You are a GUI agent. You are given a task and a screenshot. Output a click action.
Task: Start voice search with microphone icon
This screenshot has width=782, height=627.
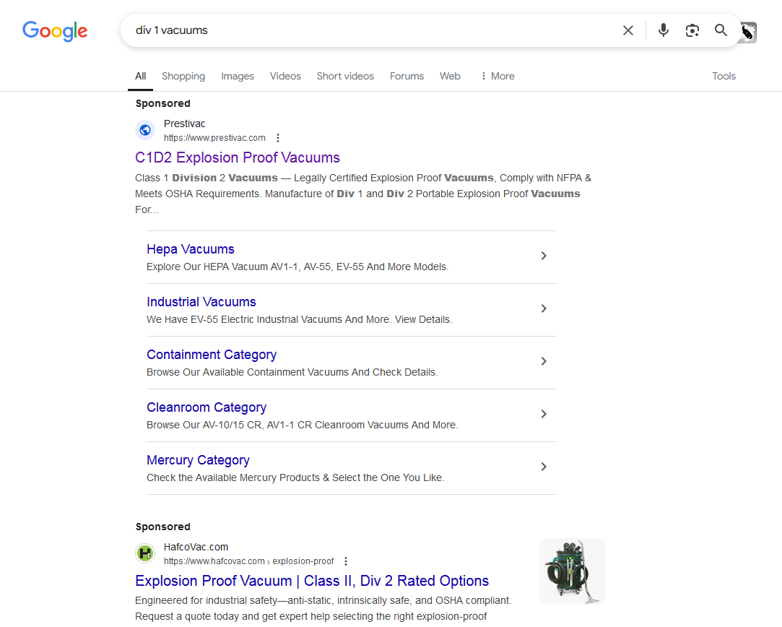click(664, 30)
